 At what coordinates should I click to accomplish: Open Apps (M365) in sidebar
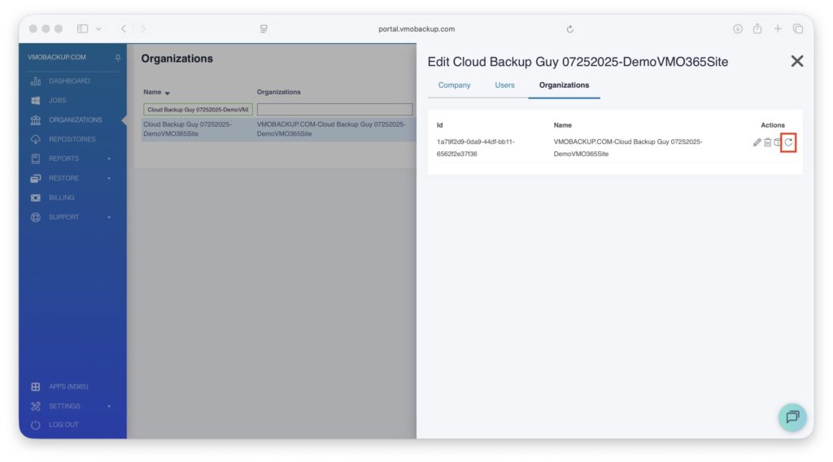(68, 386)
